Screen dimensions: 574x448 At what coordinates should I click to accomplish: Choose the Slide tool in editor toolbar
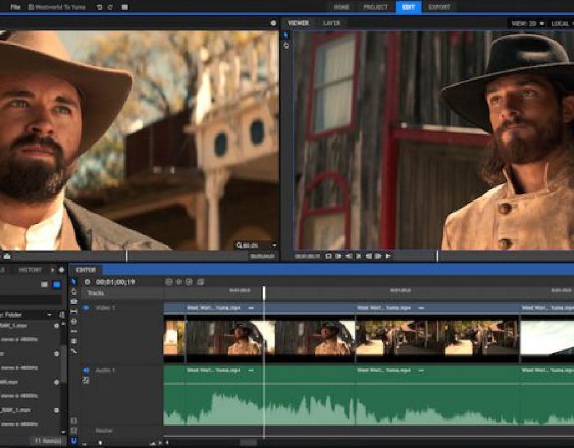click(73, 321)
